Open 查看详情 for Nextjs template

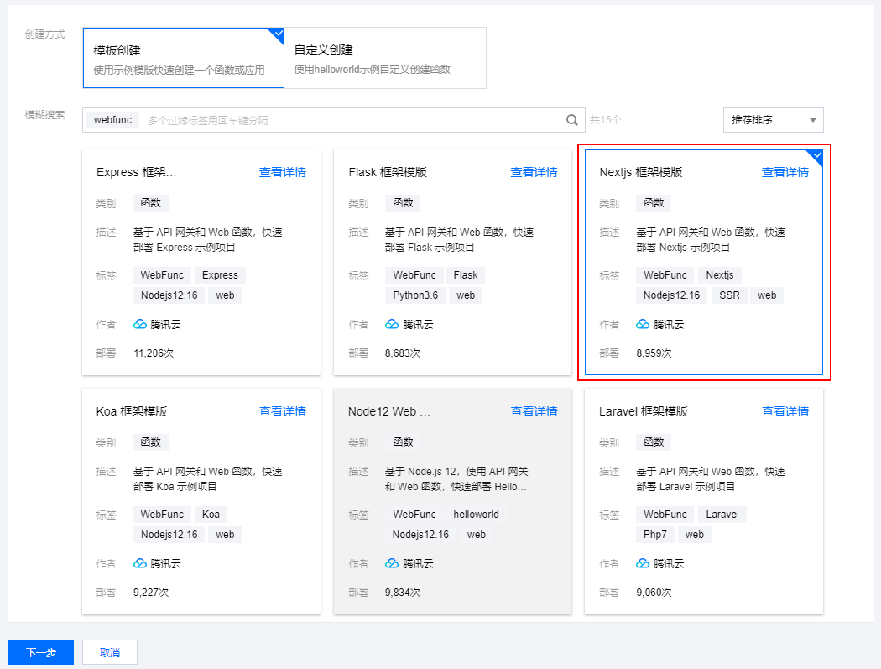(x=785, y=172)
